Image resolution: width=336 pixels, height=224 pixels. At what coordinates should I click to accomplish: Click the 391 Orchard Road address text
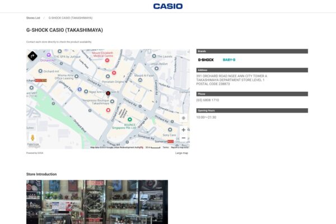231,80
